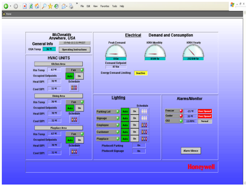This screenshot has width=246, height=186.
Task: Click the Refresh page icon
Action: (31, 6)
